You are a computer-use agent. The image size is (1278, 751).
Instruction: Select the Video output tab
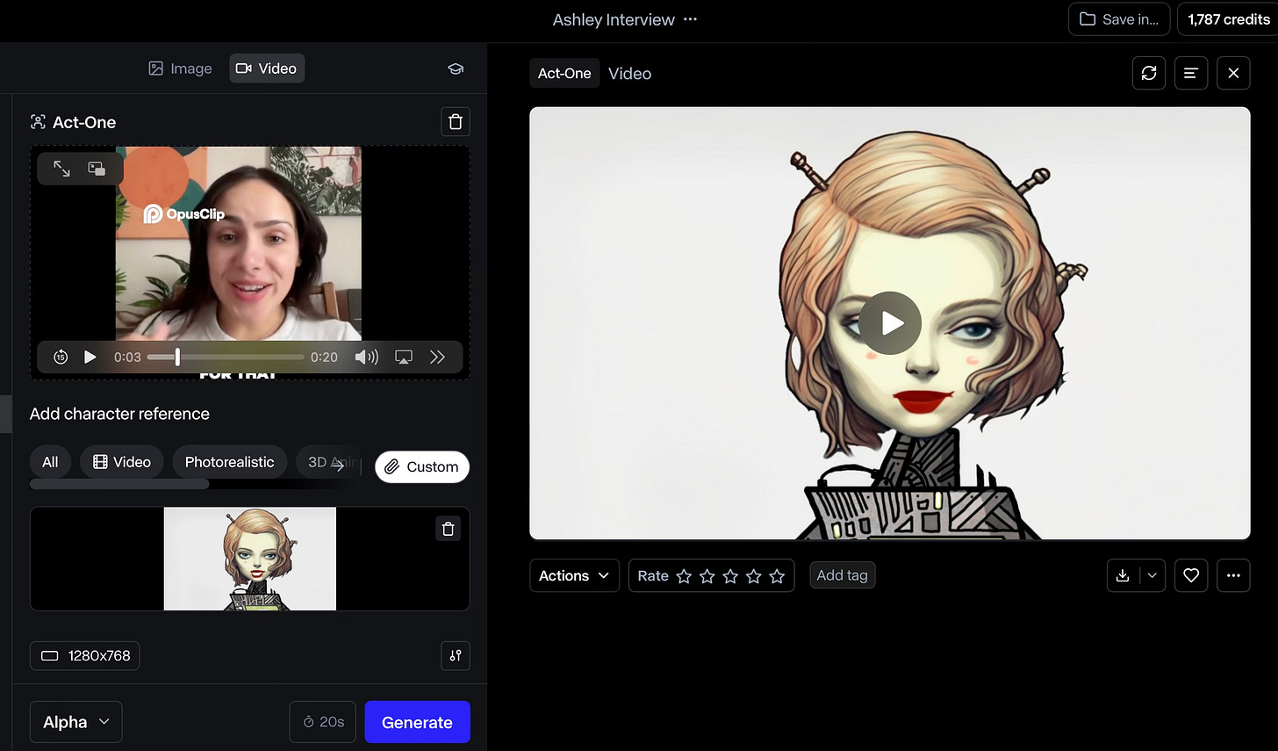tap(630, 74)
